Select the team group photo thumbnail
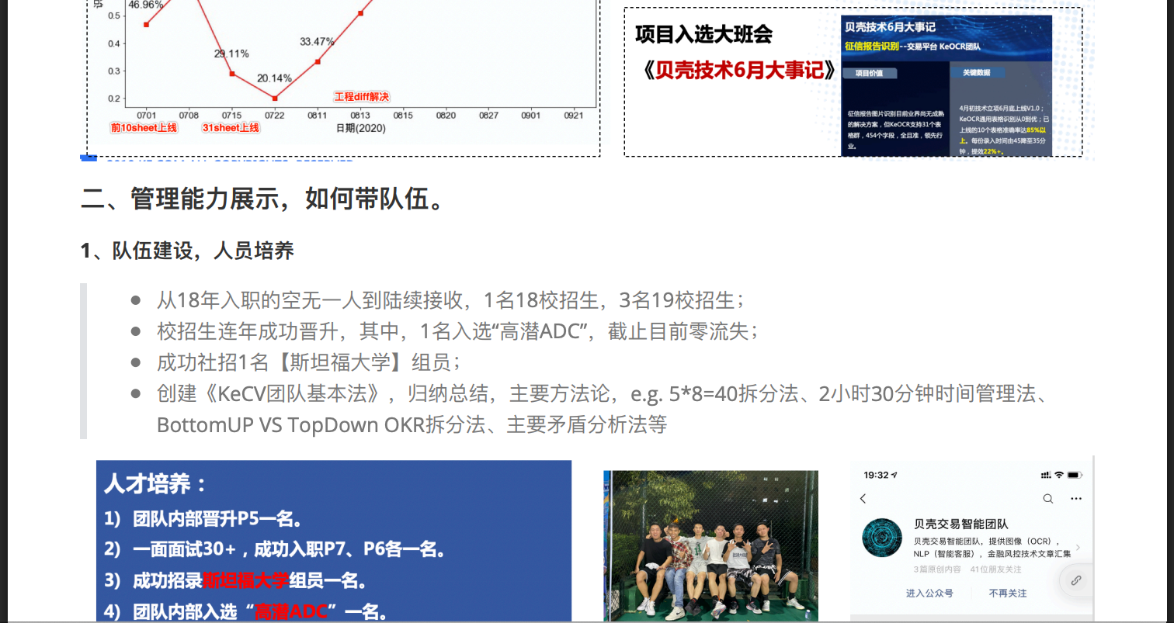The width and height of the screenshot is (1174, 623). tap(710, 543)
